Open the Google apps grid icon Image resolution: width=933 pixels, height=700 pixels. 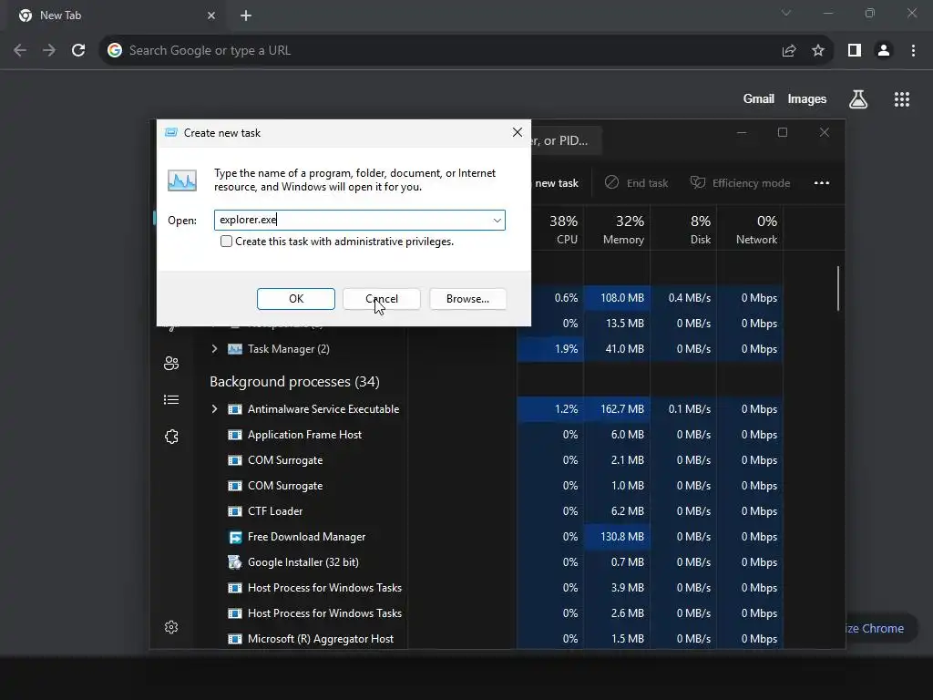tap(902, 99)
